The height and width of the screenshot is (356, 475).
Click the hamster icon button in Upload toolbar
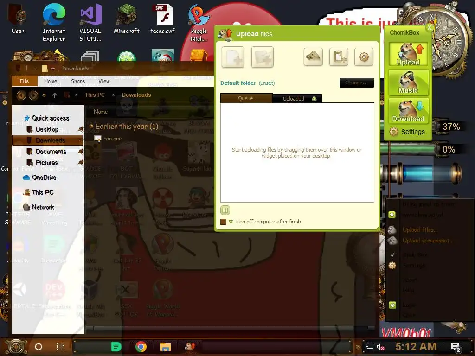pos(313,57)
